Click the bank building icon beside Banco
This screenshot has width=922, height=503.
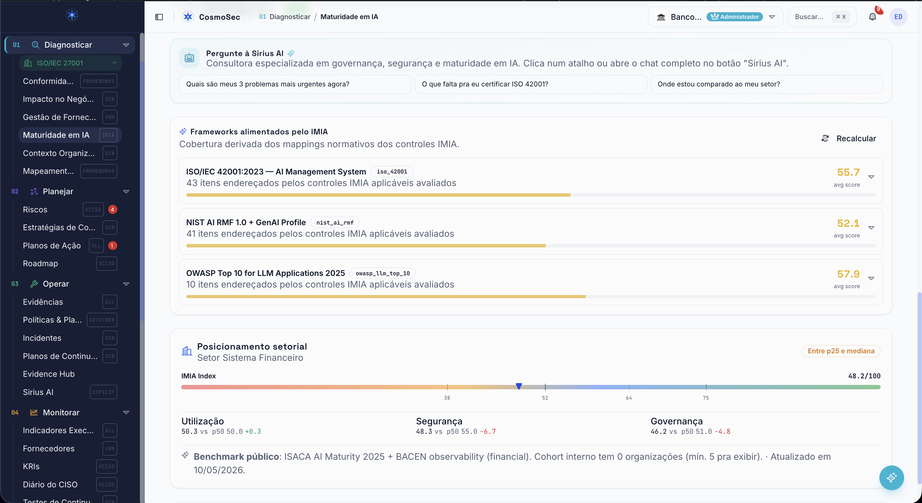point(661,17)
